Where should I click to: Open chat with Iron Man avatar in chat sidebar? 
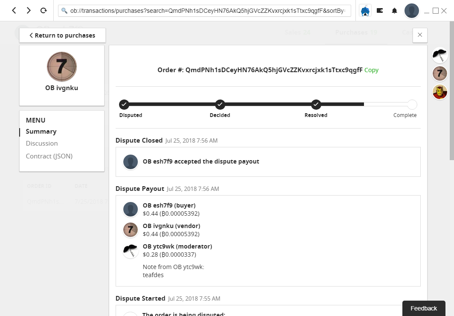pos(439,92)
